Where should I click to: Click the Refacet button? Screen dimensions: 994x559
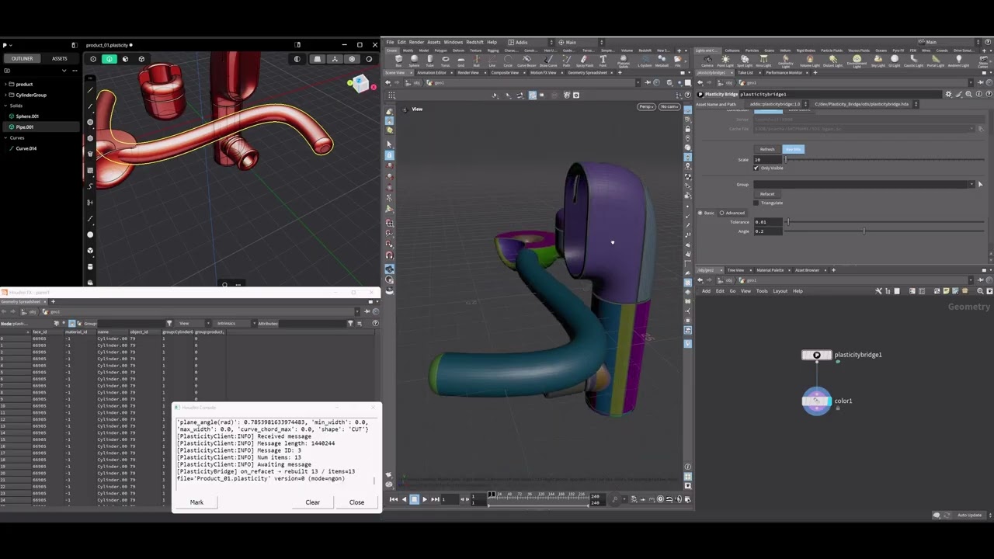767,193
